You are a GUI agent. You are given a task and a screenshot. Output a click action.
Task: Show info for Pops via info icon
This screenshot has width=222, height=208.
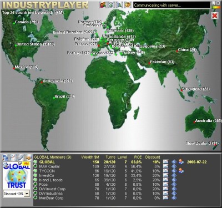click(174, 184)
